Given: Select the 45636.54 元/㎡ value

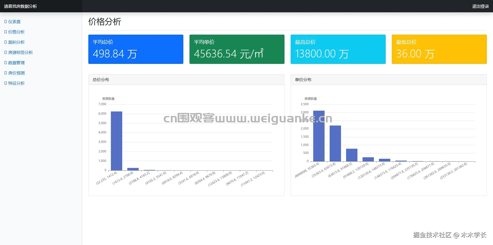Looking at the screenshot, I should click(x=229, y=54).
